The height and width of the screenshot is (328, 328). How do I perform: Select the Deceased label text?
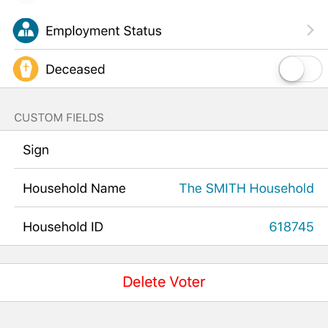pyautogui.click(x=75, y=69)
